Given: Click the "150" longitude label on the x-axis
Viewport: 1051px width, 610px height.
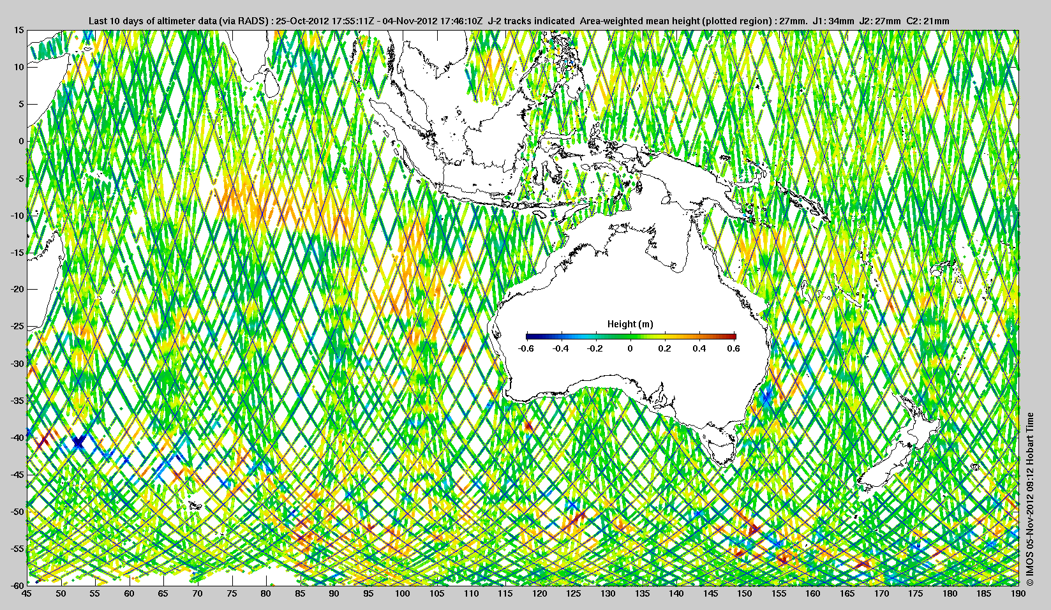Looking at the screenshot, I should click(745, 593).
